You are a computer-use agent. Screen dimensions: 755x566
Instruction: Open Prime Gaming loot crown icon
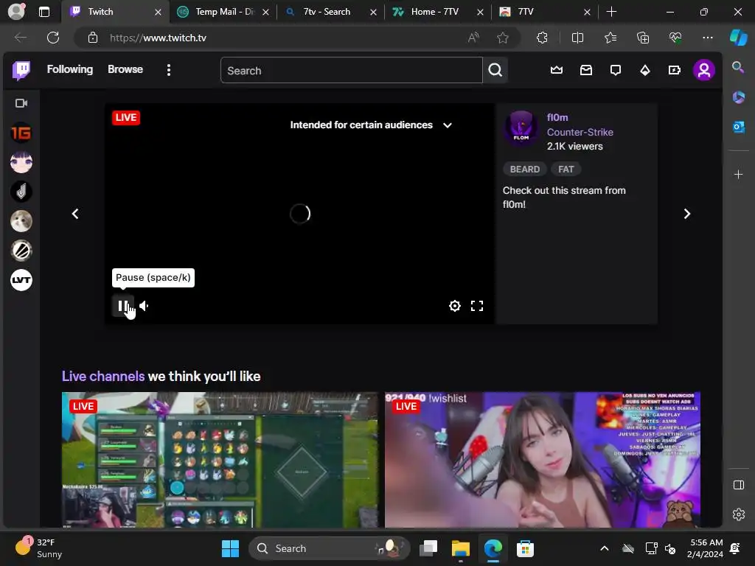click(x=557, y=70)
